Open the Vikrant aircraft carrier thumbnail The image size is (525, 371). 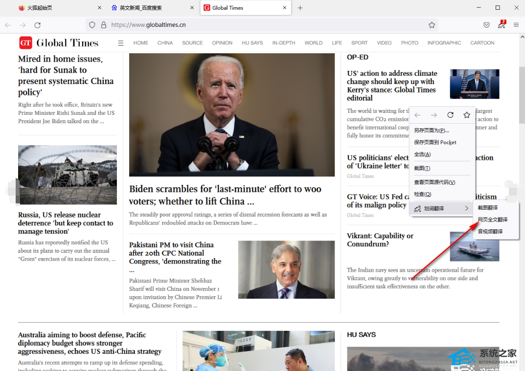(x=475, y=246)
